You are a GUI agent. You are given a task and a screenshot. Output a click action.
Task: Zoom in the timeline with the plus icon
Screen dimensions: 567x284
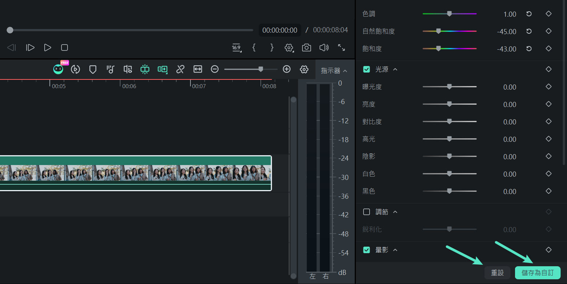287,69
